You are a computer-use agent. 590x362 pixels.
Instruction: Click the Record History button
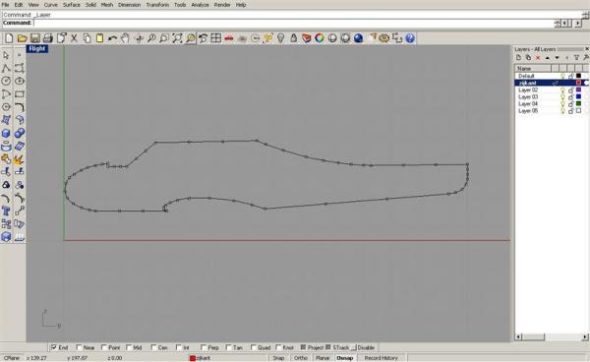[x=382, y=358]
